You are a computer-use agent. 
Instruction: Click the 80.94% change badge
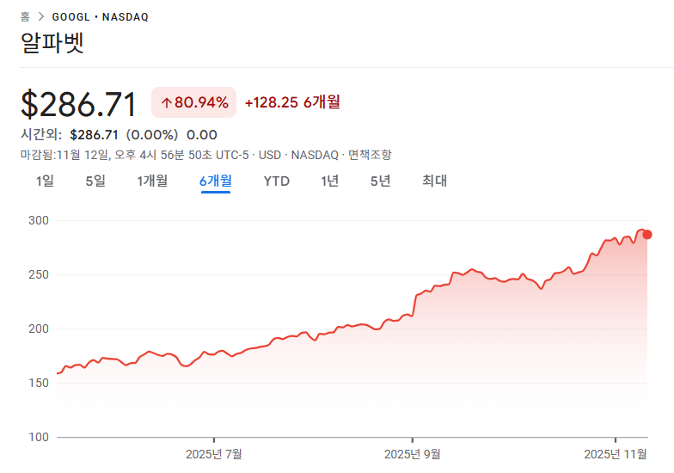click(194, 103)
